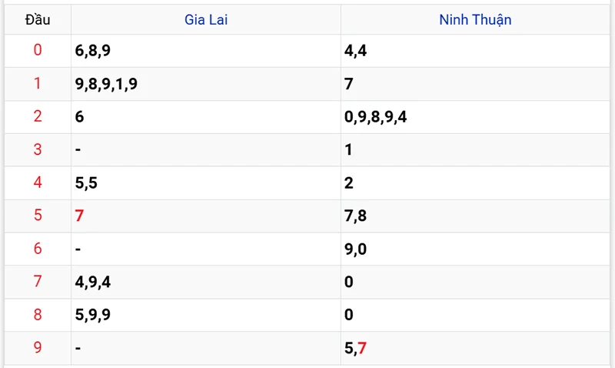Select the Ninh Thuận cell showing 7,8
The height and width of the screenshot is (368, 615).
356,216
